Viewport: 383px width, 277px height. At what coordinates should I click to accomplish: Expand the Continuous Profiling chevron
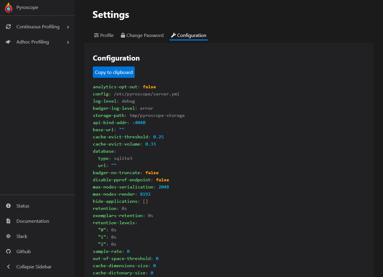point(69,27)
